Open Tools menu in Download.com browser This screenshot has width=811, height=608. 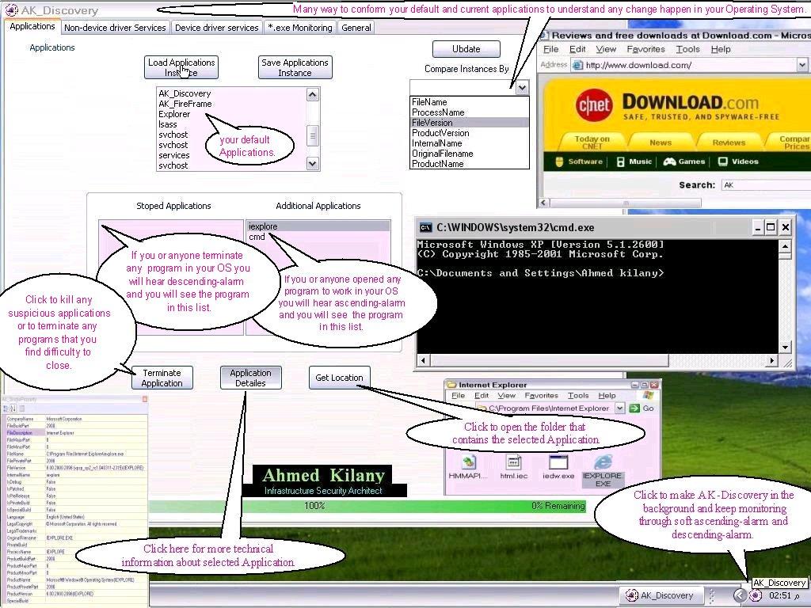tap(687, 49)
